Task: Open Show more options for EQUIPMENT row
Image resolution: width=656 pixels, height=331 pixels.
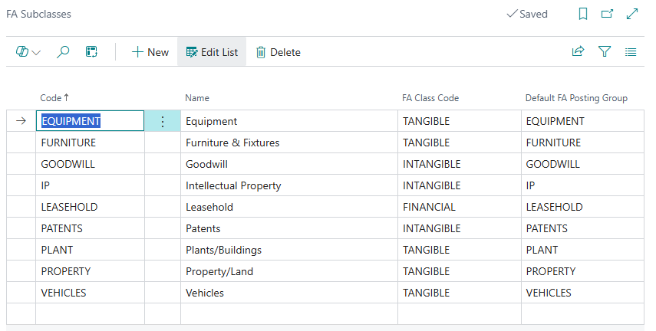Action: point(163,121)
